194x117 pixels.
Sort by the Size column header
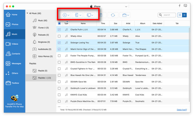[x=115, y=23]
